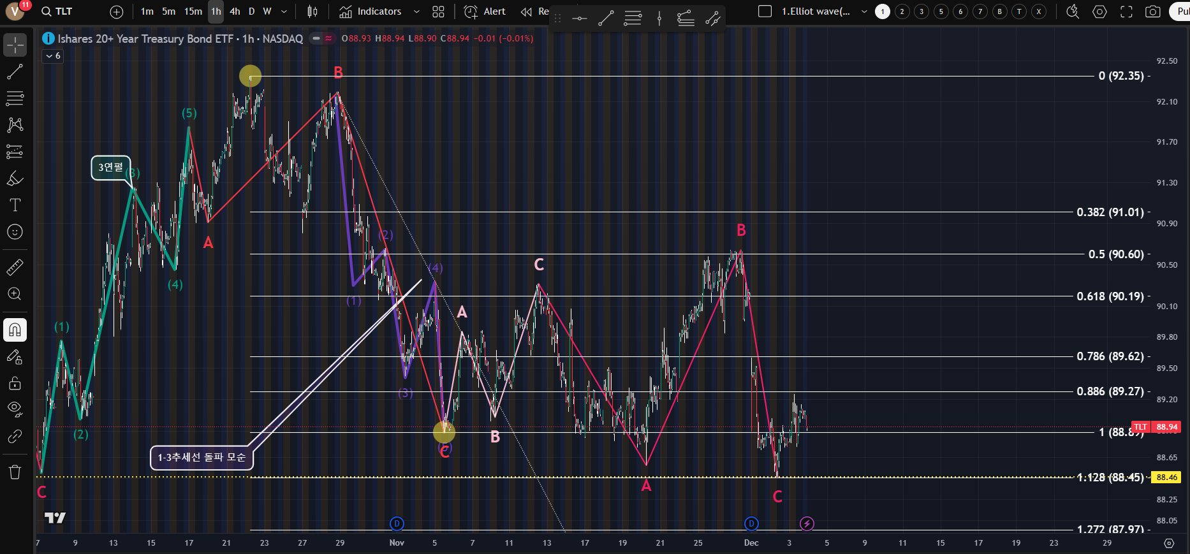Screen dimensions: 1190x554
Task: Take a chart snapshot with camera icon
Action: tap(1152, 11)
